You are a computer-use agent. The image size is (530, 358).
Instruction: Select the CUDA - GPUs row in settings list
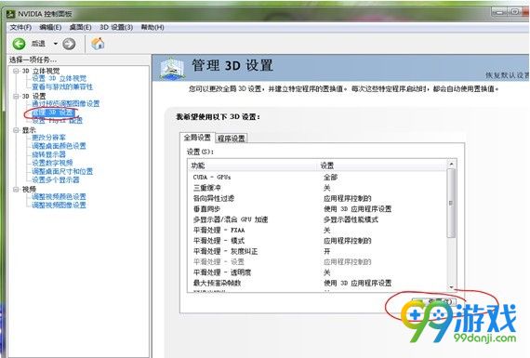[317, 178]
